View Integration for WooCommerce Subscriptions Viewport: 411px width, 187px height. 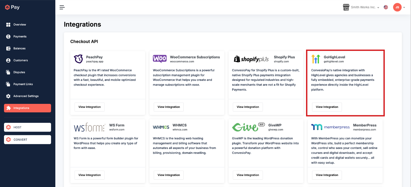[169, 107]
